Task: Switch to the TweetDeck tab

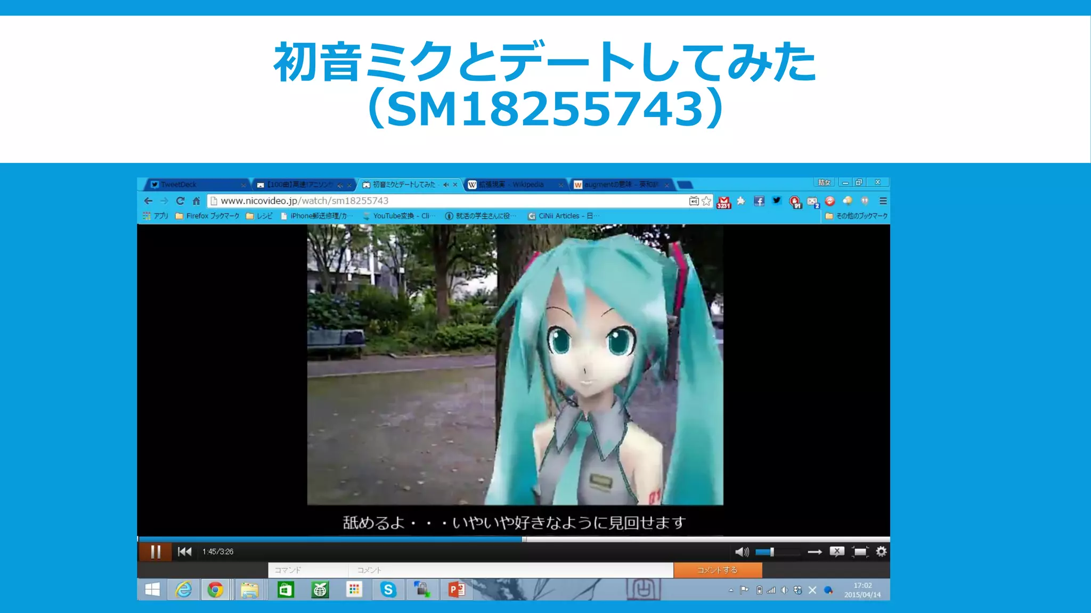Action: tap(196, 184)
